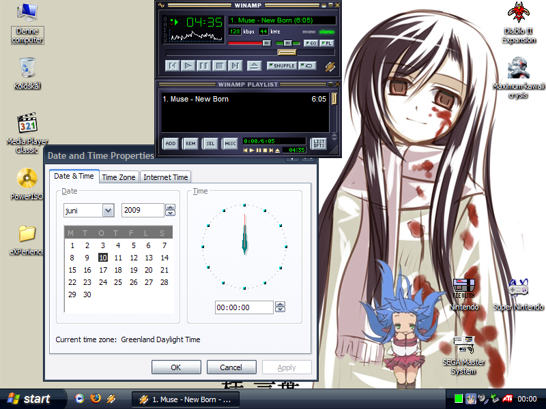Click Winamp song seek bar handle
The height and width of the screenshot is (409, 546).
tap(287, 52)
